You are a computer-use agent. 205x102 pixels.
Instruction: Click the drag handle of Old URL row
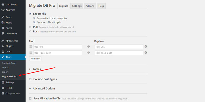point(31,47)
